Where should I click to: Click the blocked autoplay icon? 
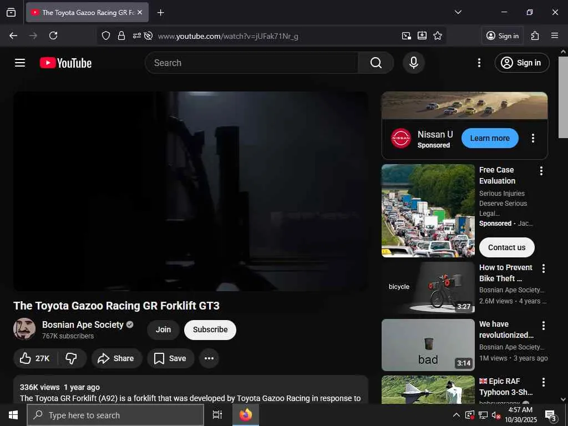click(148, 35)
